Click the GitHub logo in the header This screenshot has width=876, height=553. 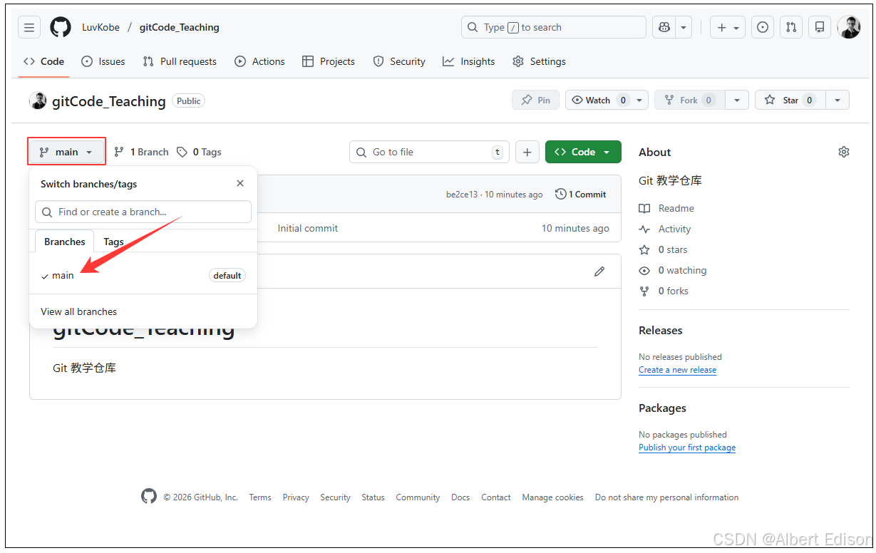(61, 28)
